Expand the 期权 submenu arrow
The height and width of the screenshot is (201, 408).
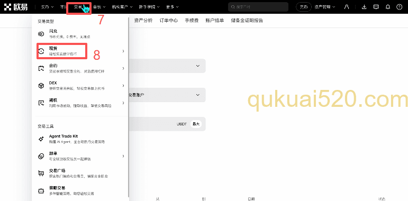123,103
